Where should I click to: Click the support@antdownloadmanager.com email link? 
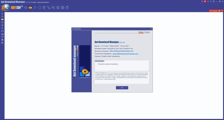[125, 54]
